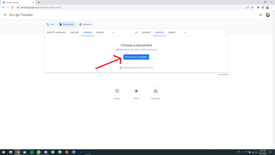
Task: Open a new browser tab
Action: tap(39, 2)
